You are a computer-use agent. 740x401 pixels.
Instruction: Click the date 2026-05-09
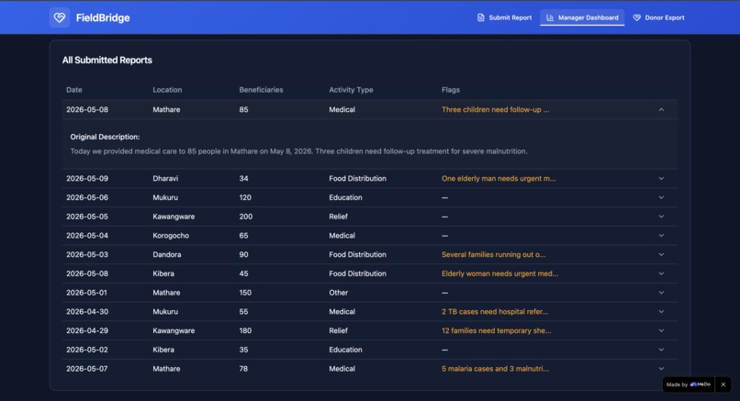click(x=87, y=178)
